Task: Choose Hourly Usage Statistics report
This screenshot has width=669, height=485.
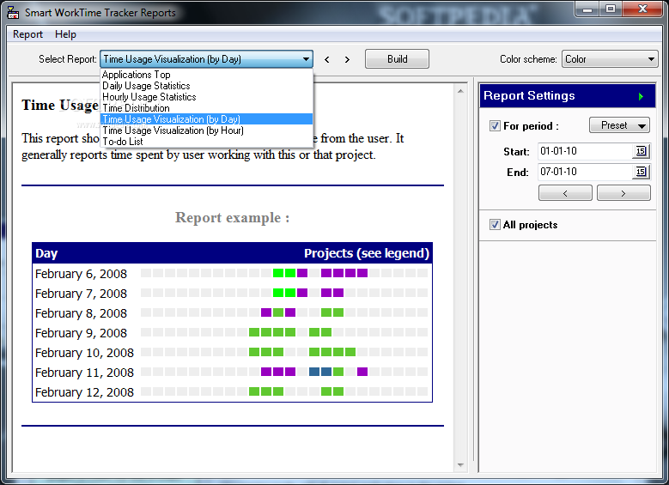Action: coord(206,97)
